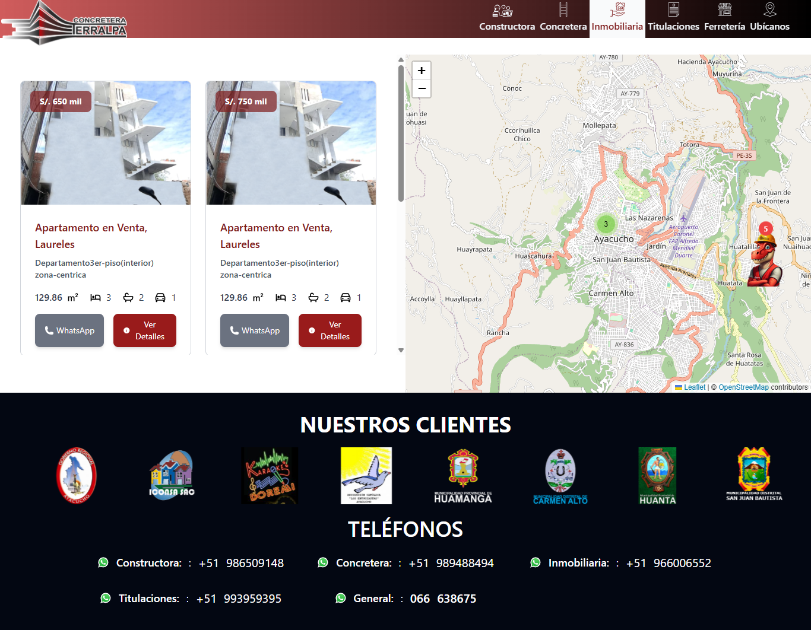The image size is (811, 630).
Task: Switch to the Concretera tab
Action: (563, 19)
